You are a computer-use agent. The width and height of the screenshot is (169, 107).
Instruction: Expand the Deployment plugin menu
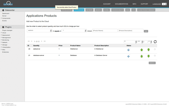click(x=6, y=35)
